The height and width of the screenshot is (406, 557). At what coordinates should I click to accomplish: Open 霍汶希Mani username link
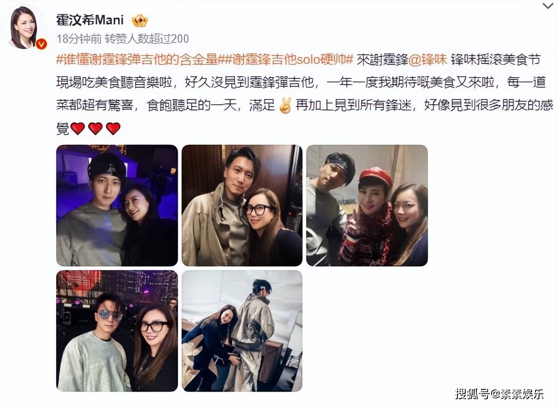90,20
